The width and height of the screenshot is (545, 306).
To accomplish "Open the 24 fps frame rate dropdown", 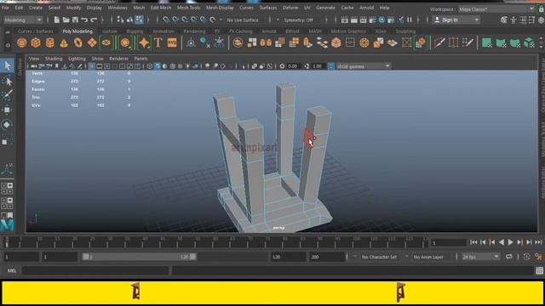I will 480,257.
